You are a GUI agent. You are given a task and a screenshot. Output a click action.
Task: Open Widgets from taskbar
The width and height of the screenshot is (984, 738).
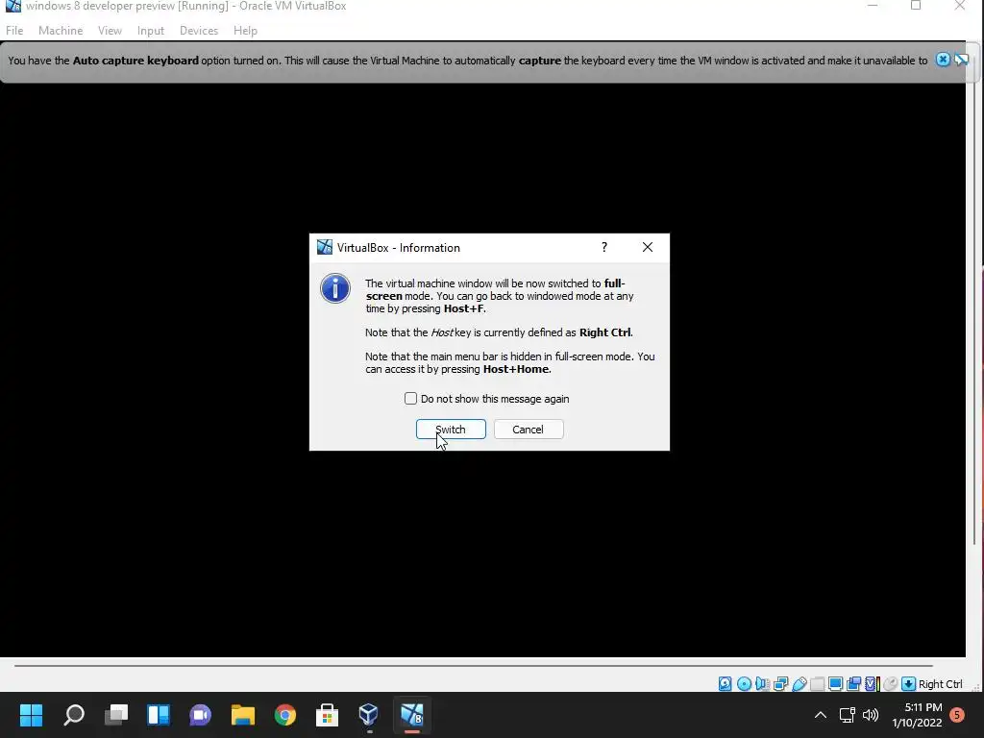pos(159,715)
